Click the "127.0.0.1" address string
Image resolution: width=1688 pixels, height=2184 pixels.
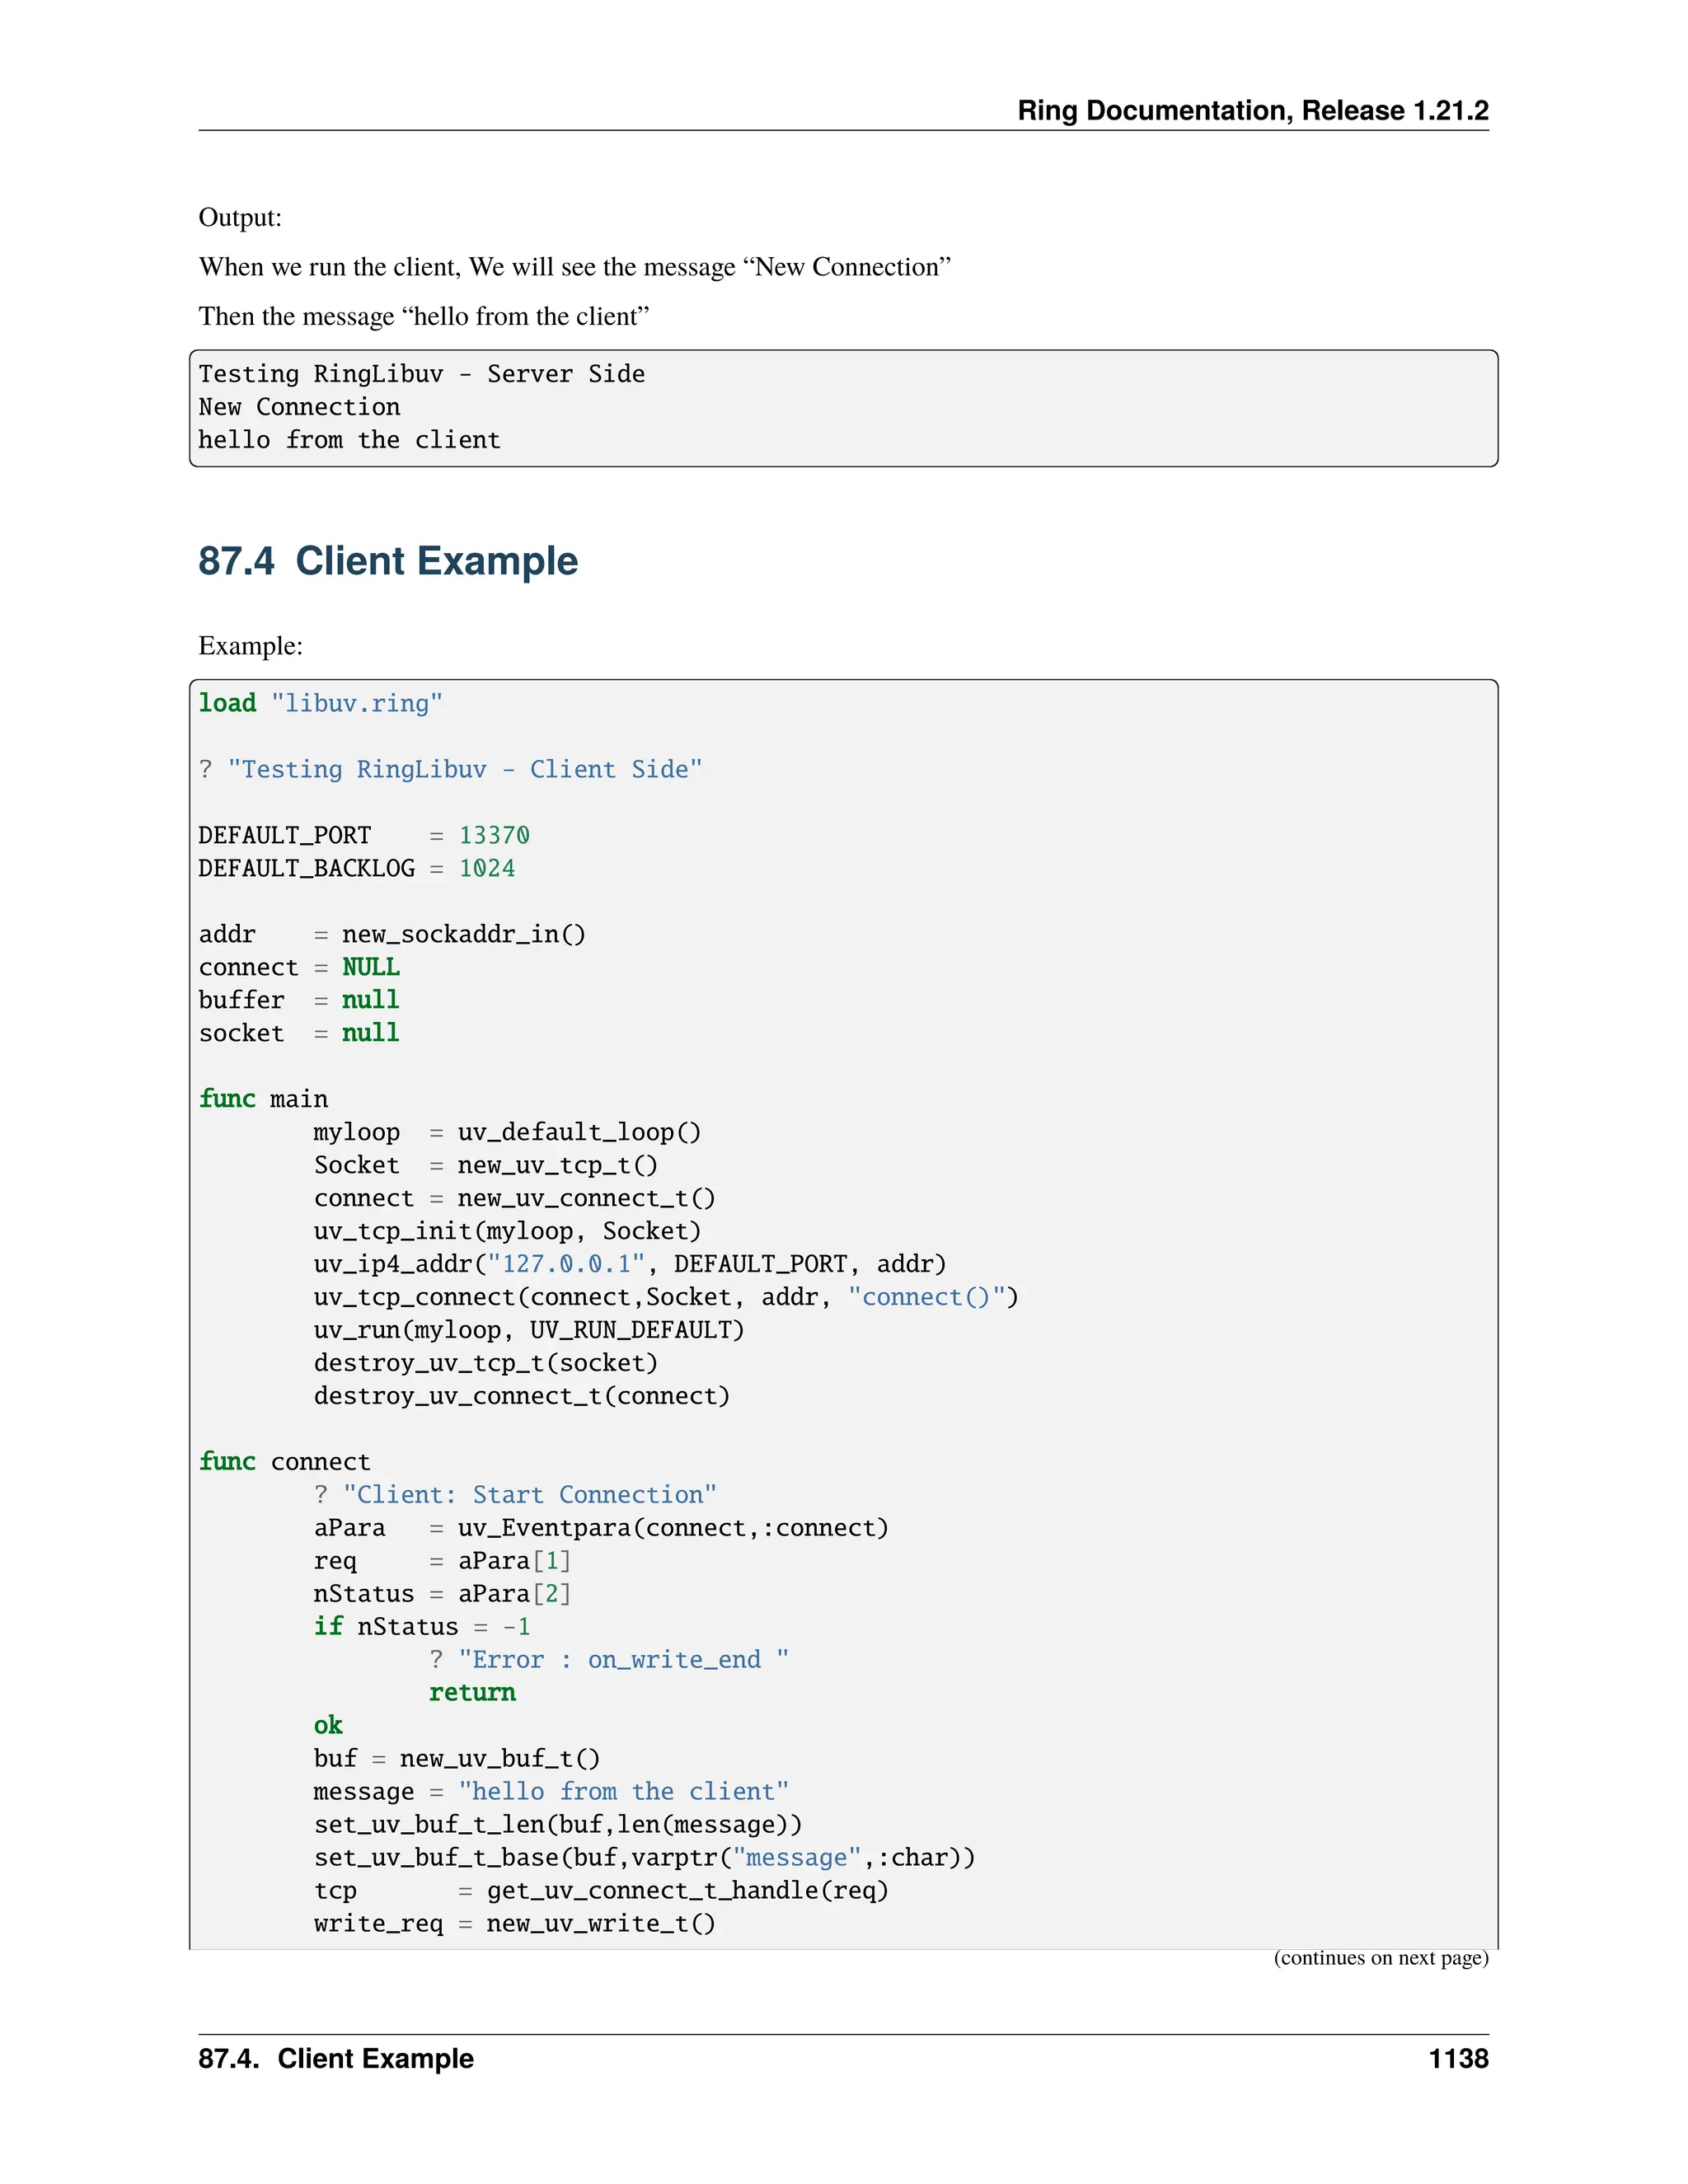click(566, 1264)
